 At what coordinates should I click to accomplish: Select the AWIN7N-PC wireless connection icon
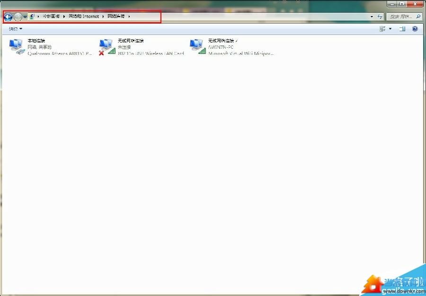197,47
